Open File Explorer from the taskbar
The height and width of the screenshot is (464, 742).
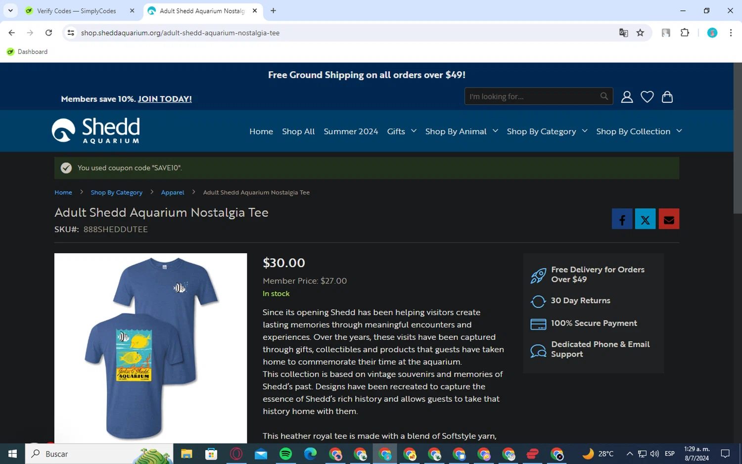point(186,454)
